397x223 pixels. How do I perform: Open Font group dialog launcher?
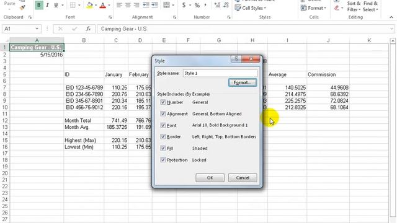coord(110,17)
